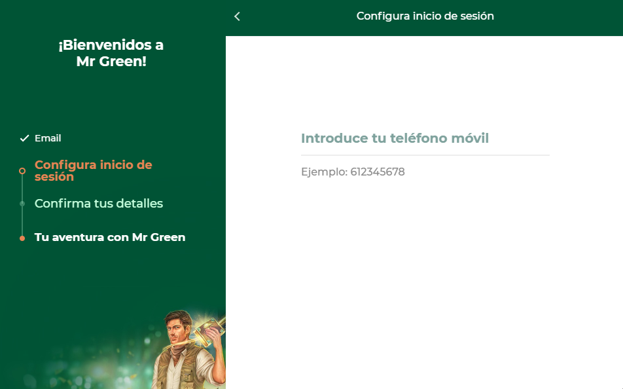Select 'Configura inicio de sesión' step

coord(94,171)
